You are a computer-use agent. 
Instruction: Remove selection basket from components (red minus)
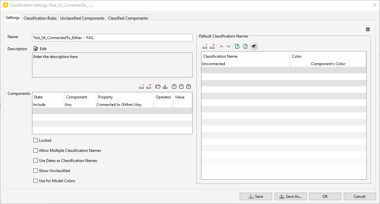click(x=181, y=86)
